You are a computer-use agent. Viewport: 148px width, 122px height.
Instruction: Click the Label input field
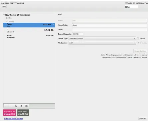point(109,29)
